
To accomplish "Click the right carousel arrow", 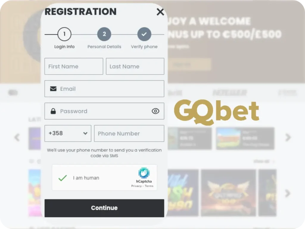I will pos(288,137).
